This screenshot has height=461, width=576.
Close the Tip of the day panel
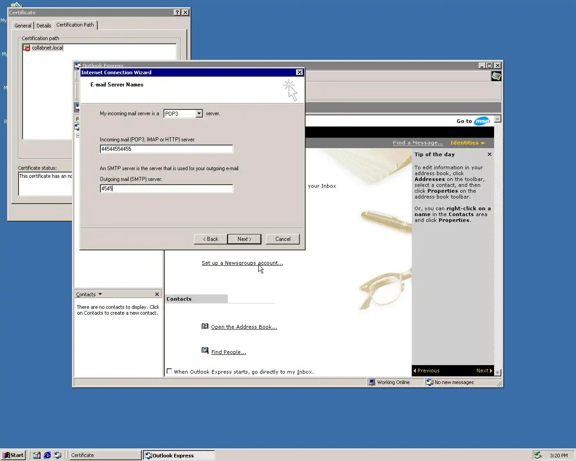[x=490, y=154]
